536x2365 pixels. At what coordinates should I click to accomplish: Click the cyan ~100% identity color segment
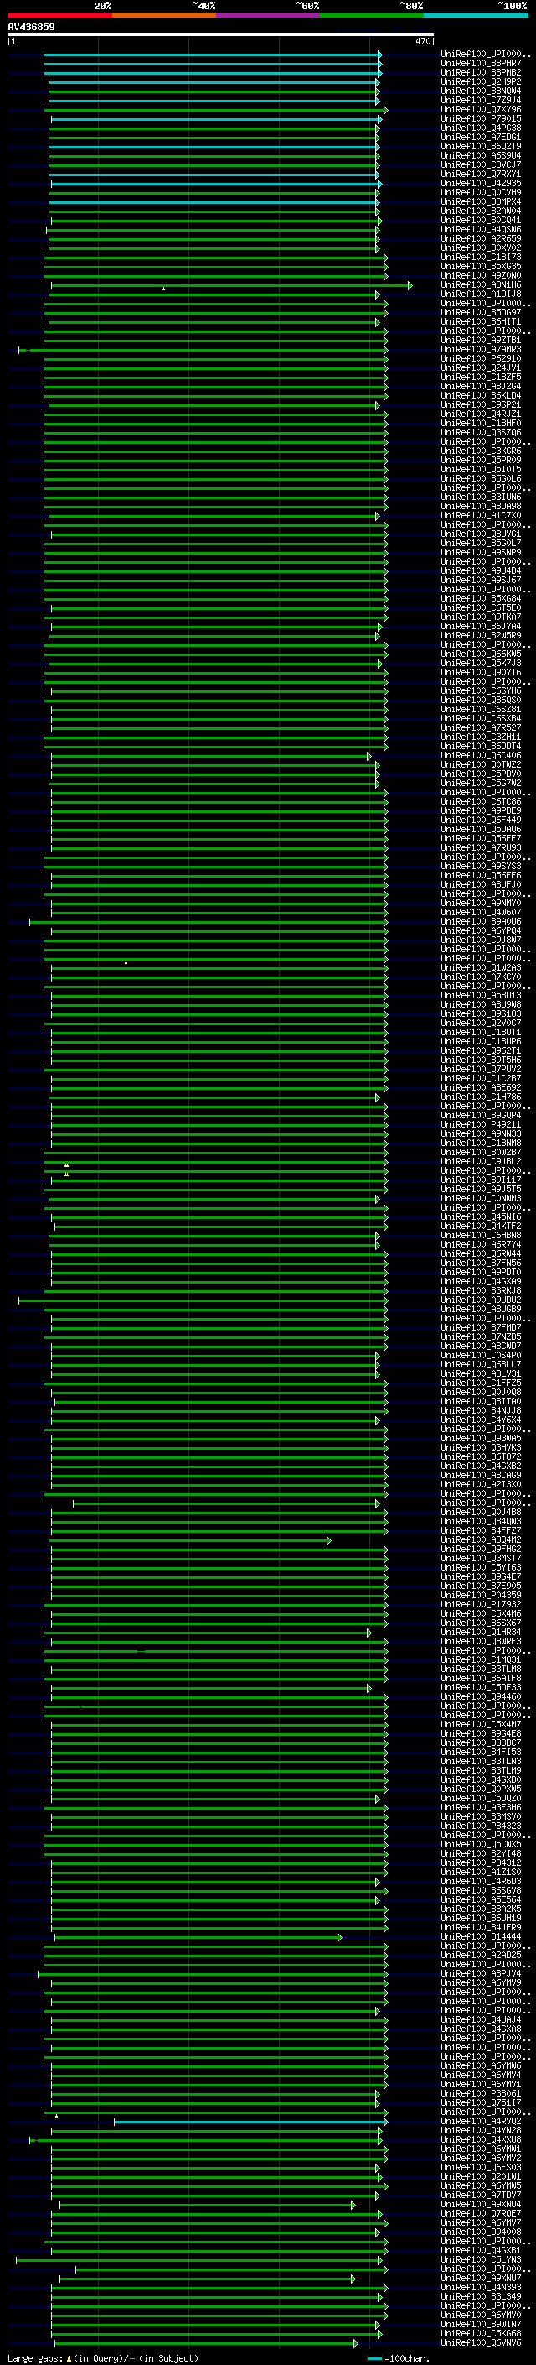click(x=477, y=16)
